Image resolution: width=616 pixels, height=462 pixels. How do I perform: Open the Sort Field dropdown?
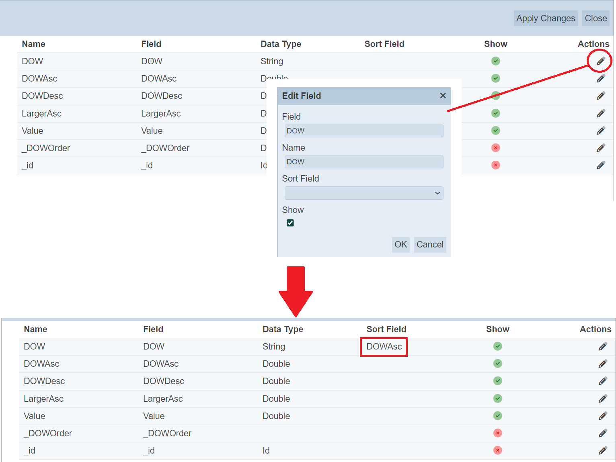point(363,193)
